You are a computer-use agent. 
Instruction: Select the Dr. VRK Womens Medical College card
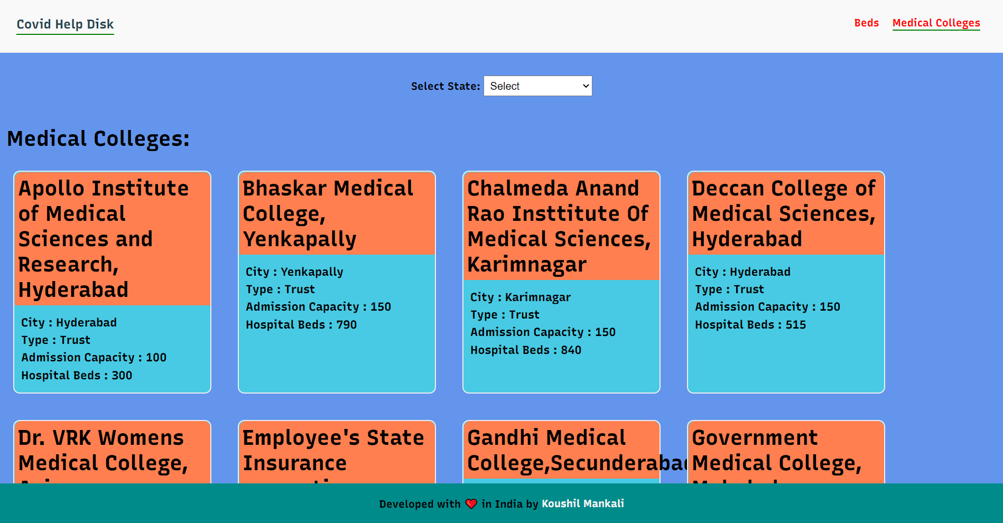point(112,452)
